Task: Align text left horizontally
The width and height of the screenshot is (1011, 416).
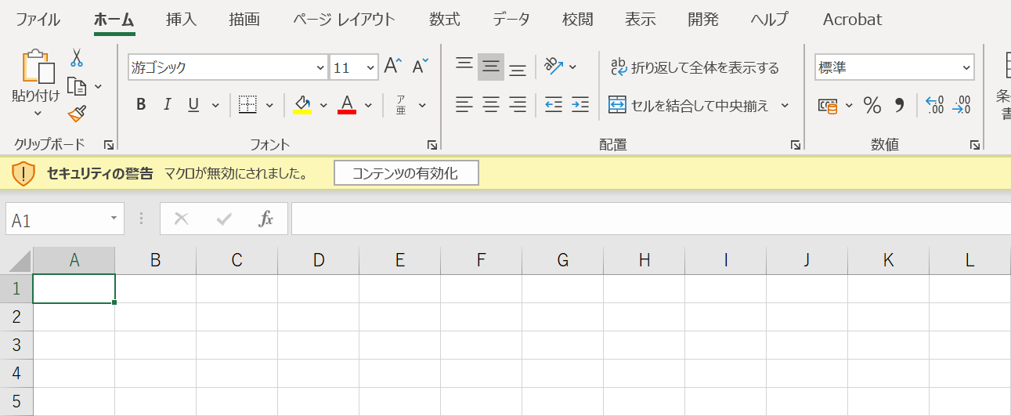Action: [464, 104]
